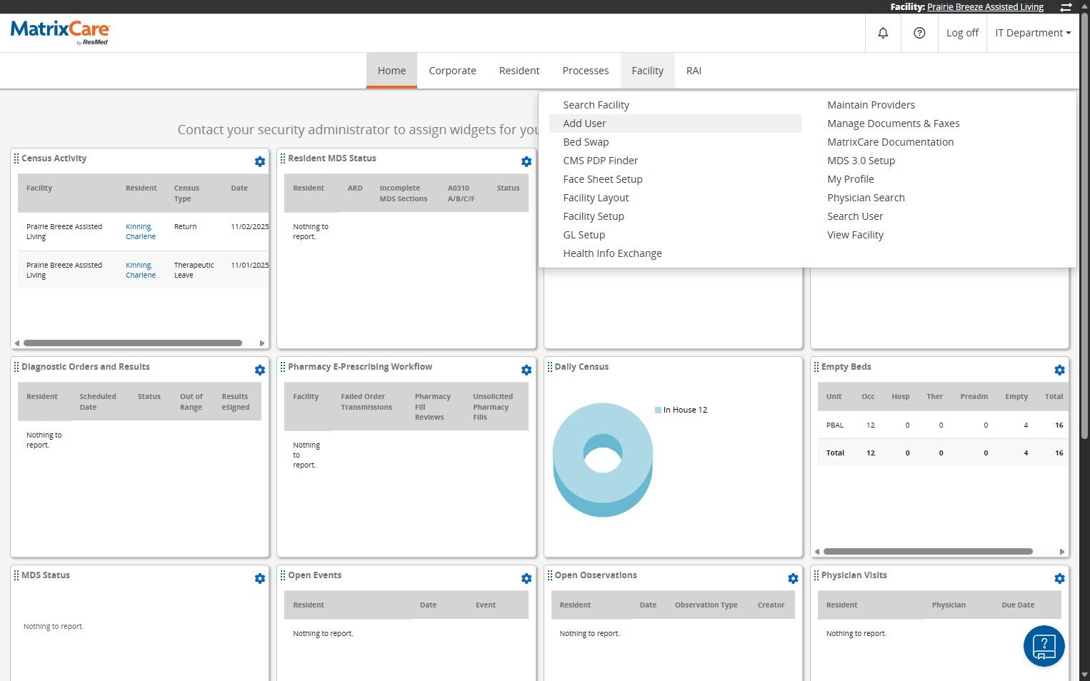Grab the Daily Census drag handle

pyautogui.click(x=550, y=367)
